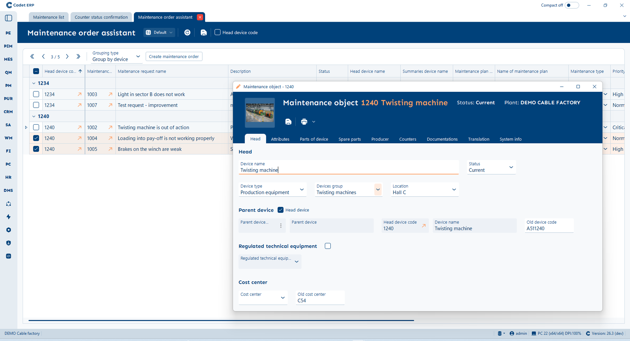Click the refresh icon in the header

coord(187,32)
